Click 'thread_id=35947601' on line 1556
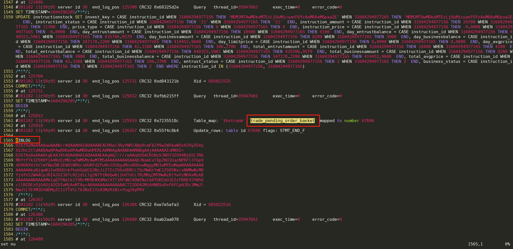Screen dimensions: 513x249 click(x=236, y=96)
